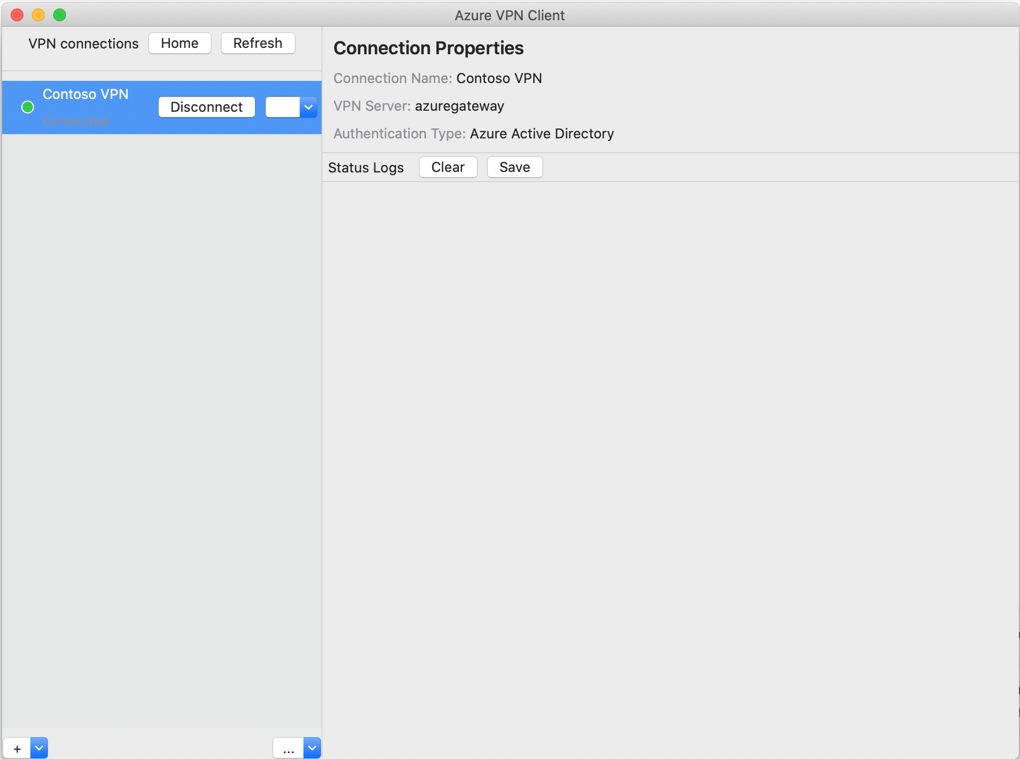Click the Azure VPN Client window title

coord(509,15)
